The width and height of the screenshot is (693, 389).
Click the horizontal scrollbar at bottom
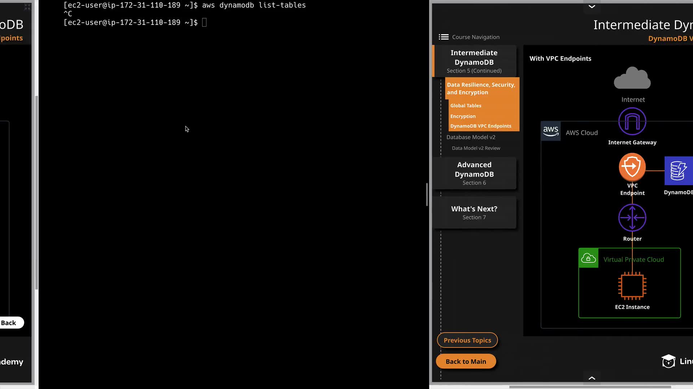[x=590, y=387]
